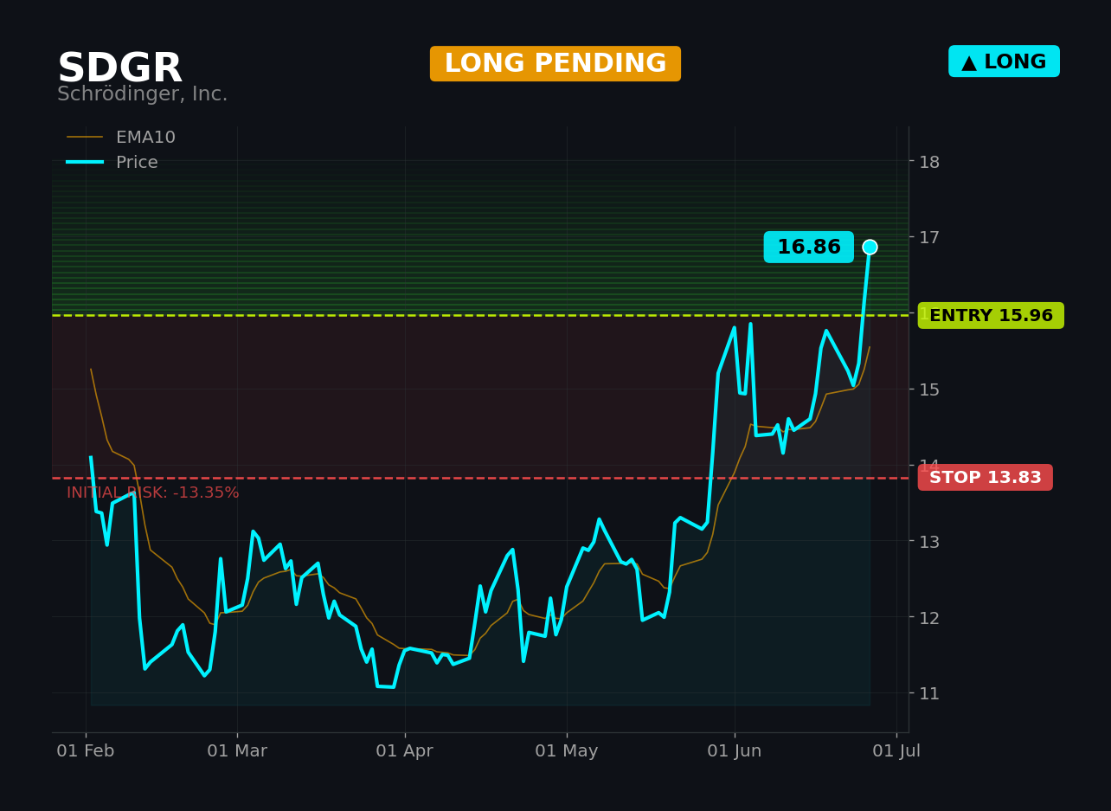Click the 11 y-axis tick label

coord(929,693)
